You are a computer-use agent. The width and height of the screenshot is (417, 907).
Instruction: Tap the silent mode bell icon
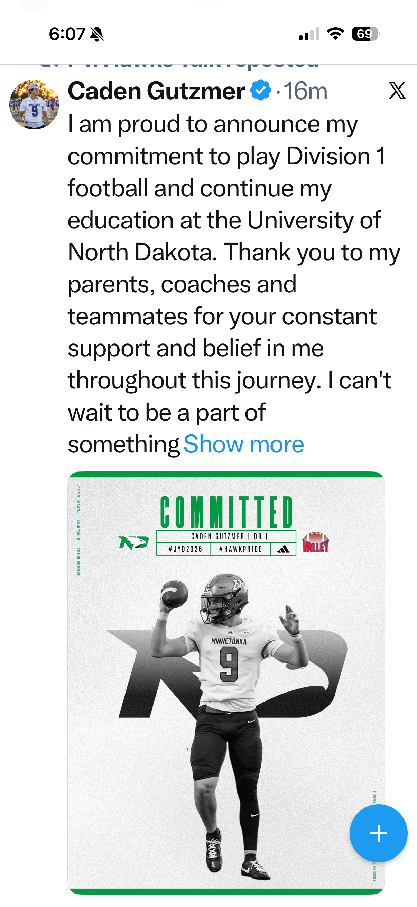pyautogui.click(x=97, y=34)
